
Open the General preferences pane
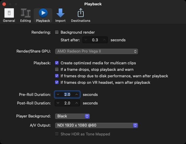(x=9, y=15)
